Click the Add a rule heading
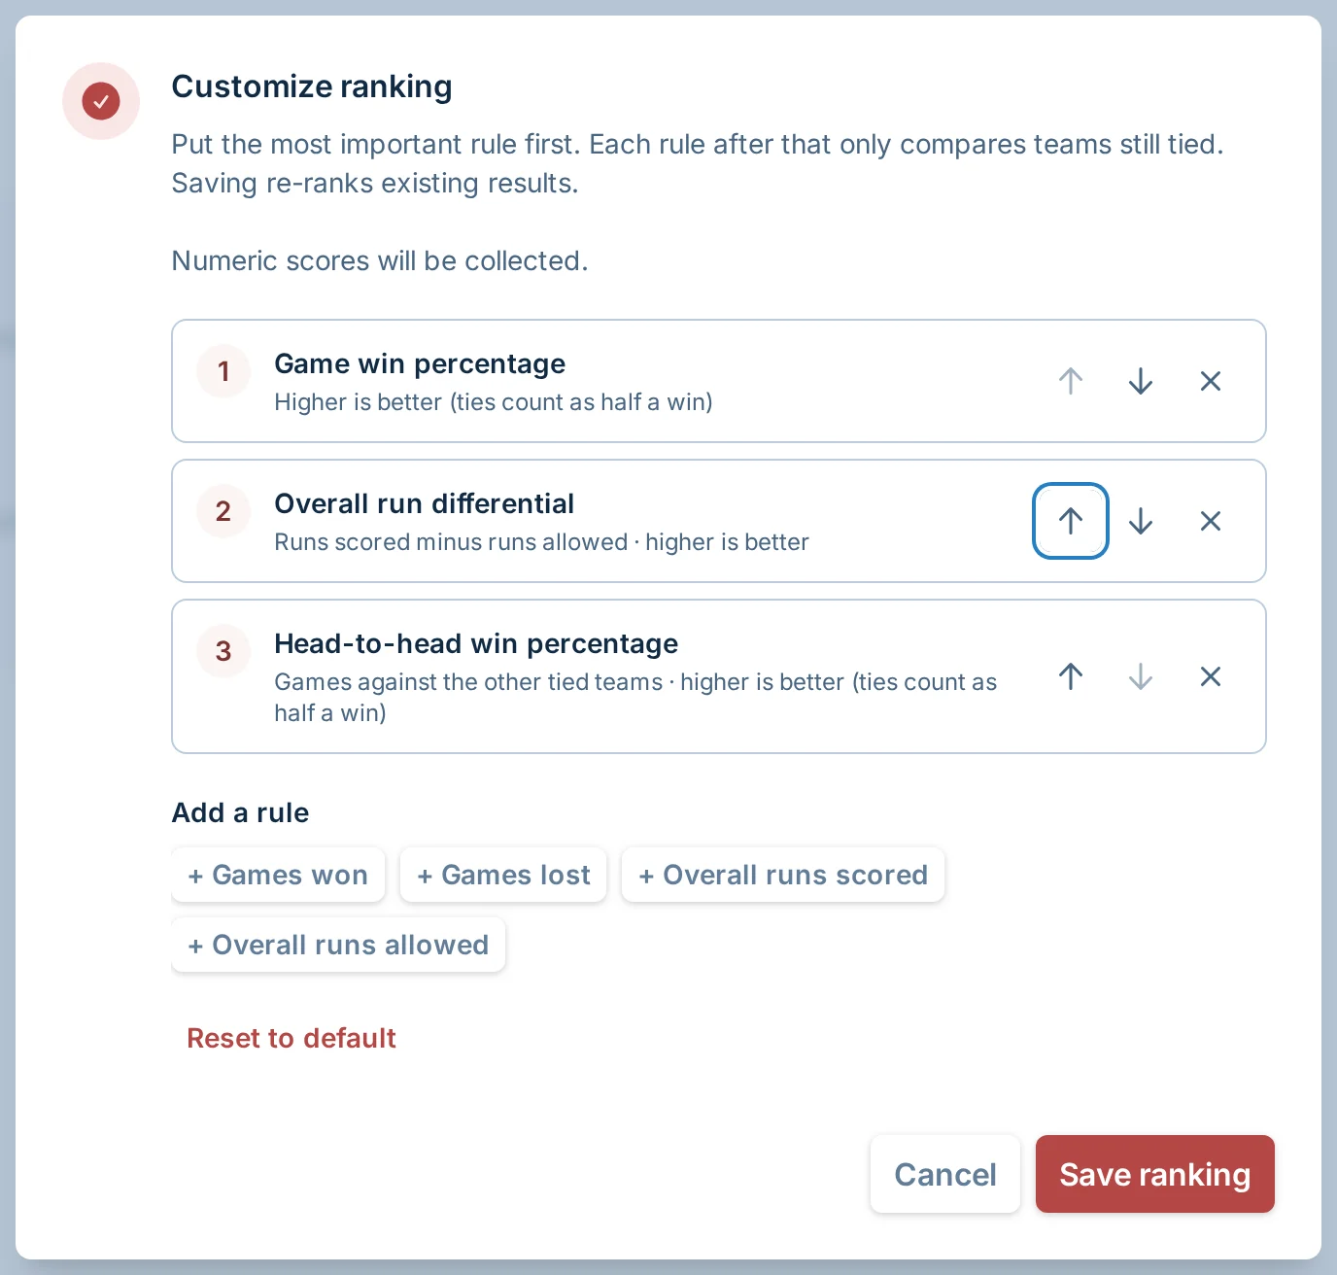 point(240,812)
